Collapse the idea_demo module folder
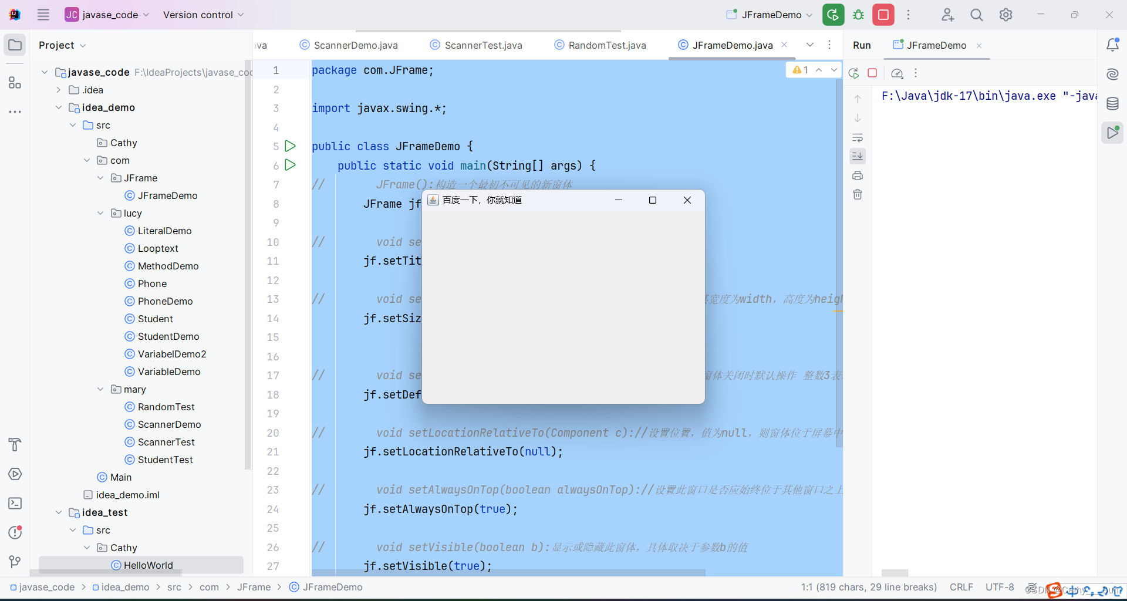 59,107
